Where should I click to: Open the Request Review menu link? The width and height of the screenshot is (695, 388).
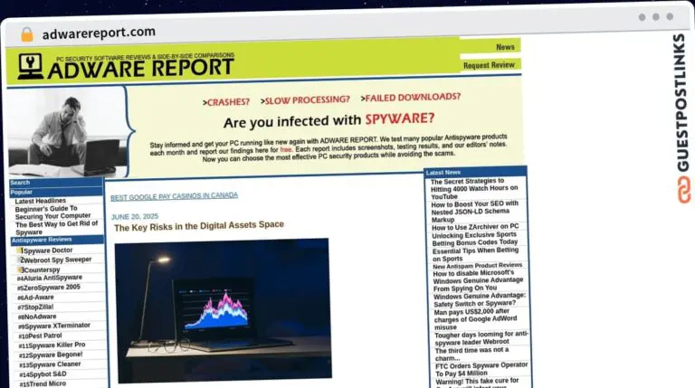tap(489, 65)
